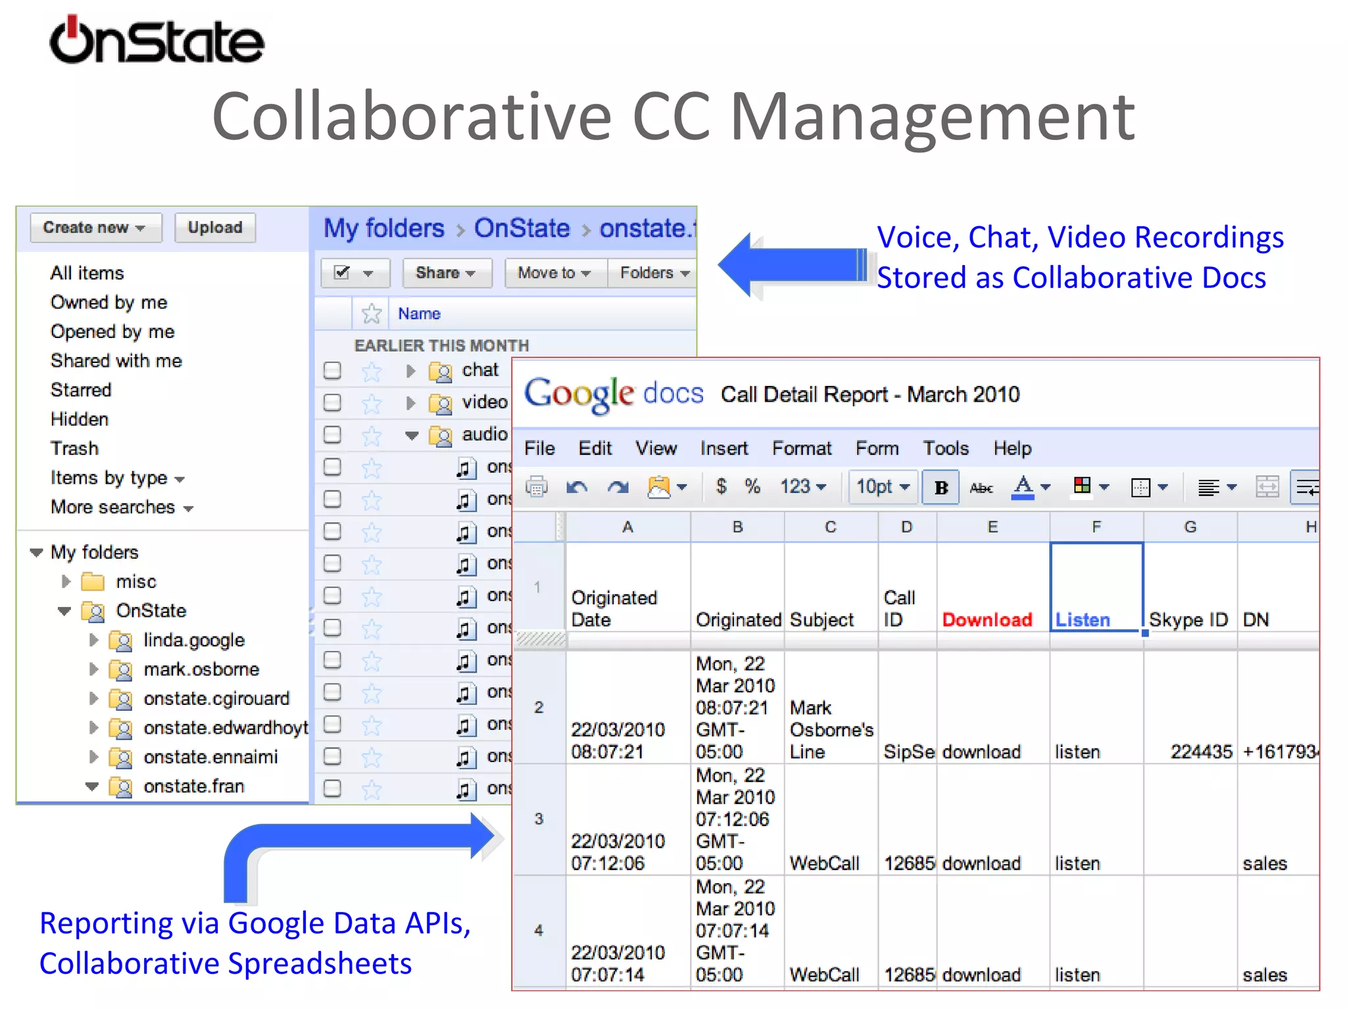Click the undo arrow in the spreadsheet toolbar
Viewport: 1347px width, 1010px height.
click(x=577, y=487)
